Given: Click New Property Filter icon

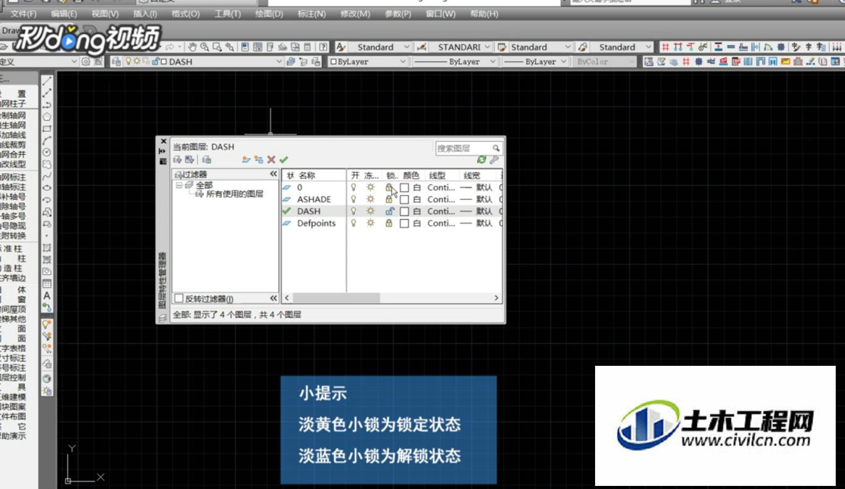Looking at the screenshot, I should pos(178,160).
